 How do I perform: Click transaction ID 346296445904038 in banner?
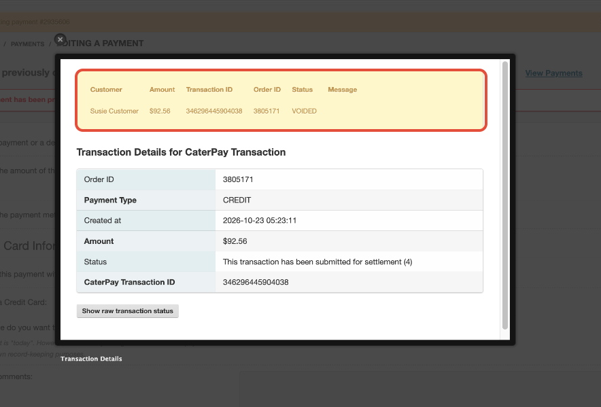coord(214,111)
